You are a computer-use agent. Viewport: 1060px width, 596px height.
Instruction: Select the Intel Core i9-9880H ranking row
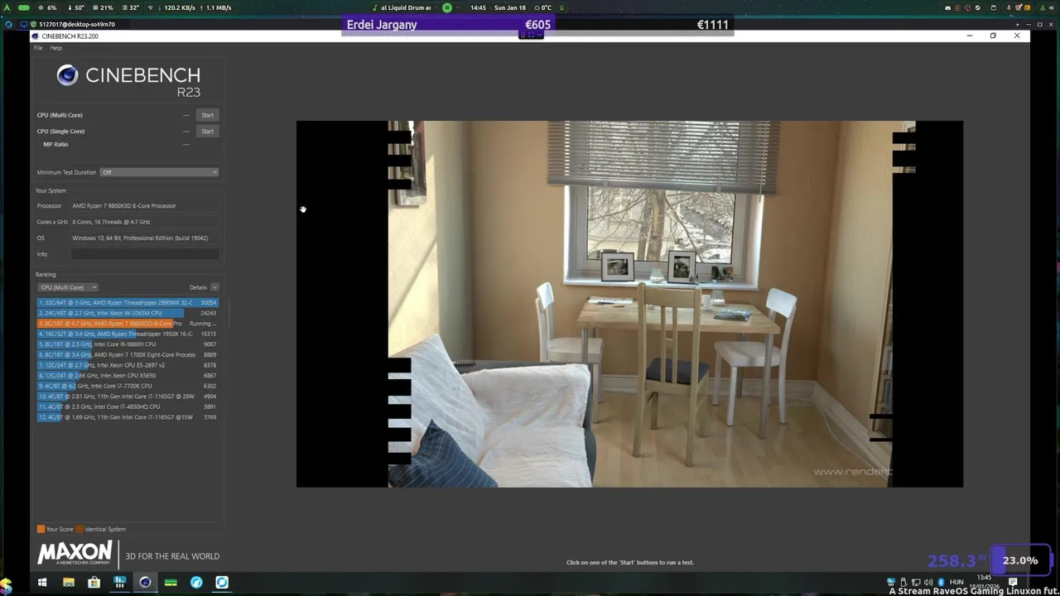click(128, 344)
